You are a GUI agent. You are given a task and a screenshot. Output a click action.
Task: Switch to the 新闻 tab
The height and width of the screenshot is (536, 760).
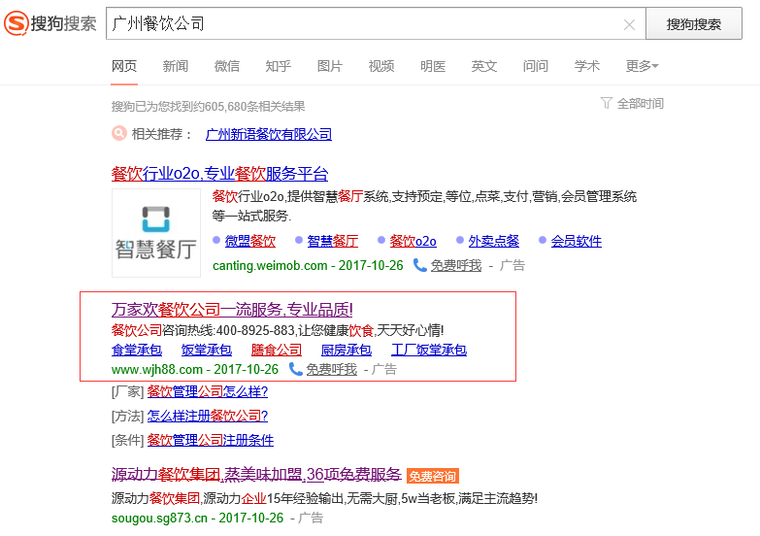coord(176,66)
